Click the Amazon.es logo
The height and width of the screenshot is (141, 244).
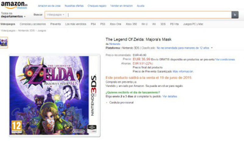[14, 5]
